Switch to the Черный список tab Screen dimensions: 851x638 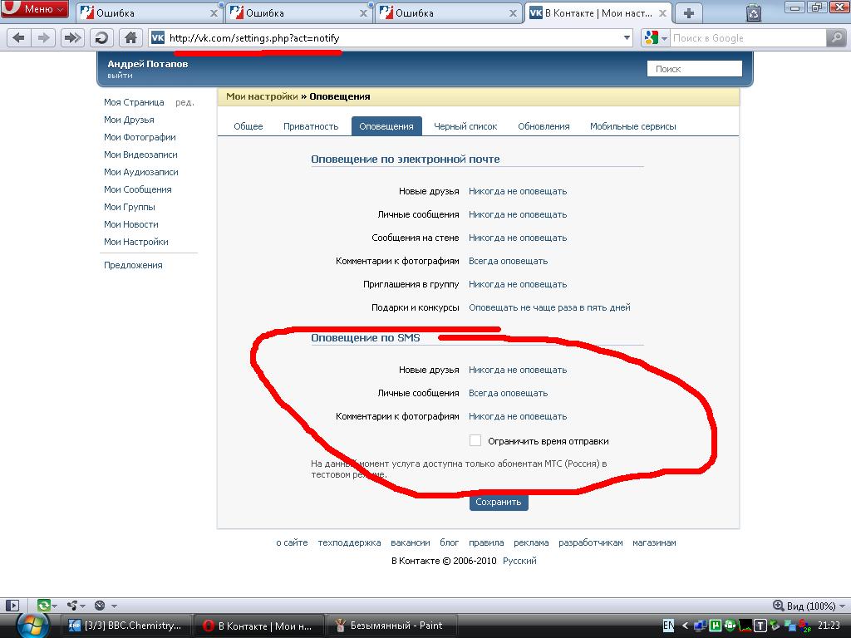(x=465, y=126)
